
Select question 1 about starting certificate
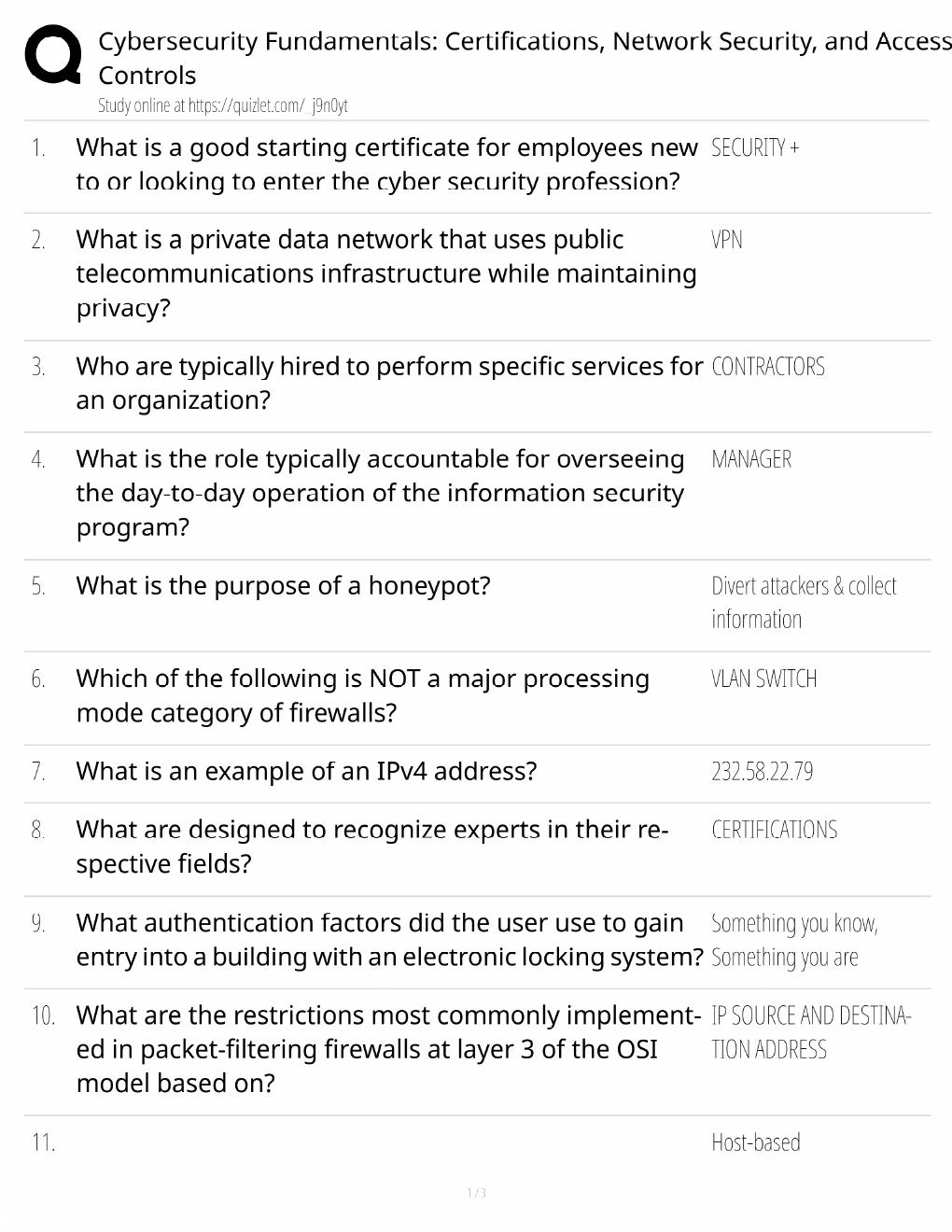click(386, 164)
